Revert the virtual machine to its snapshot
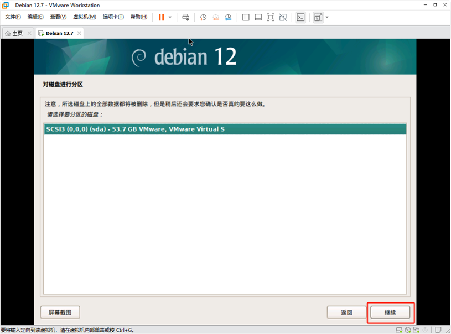The height and width of the screenshot is (334, 451). [216, 17]
